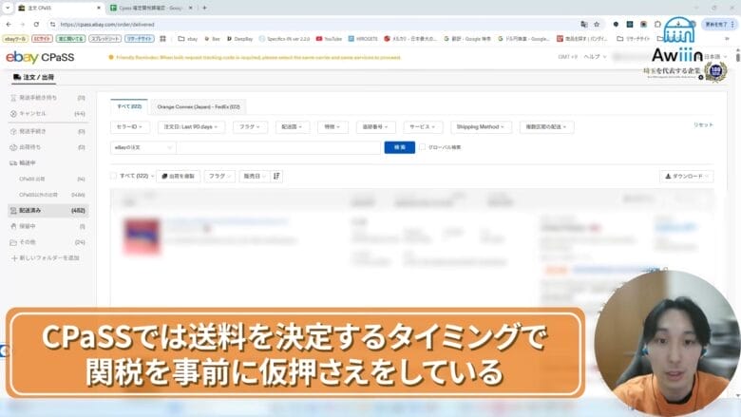Open the ヘルプ menu in header
This screenshot has width=741, height=417.
point(595,57)
